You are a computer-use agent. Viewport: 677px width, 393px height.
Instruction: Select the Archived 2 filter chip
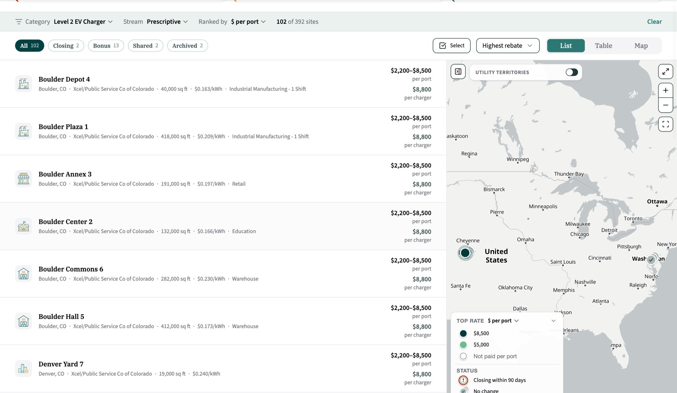click(x=187, y=46)
